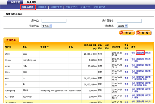Viewport: 155px width, 104px height.
Task: Click the 电子邮件 column header
Action: (x=44, y=47)
